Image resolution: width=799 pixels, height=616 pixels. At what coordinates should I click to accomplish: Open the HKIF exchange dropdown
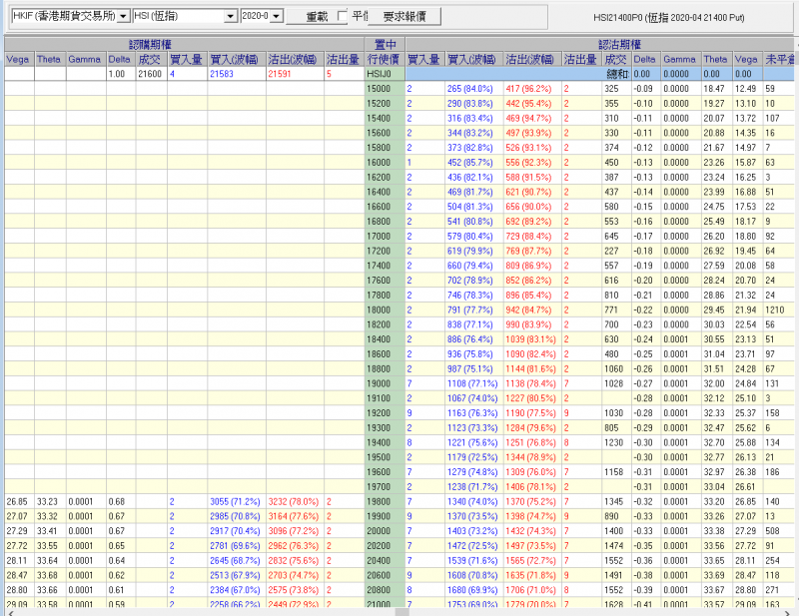122,17
